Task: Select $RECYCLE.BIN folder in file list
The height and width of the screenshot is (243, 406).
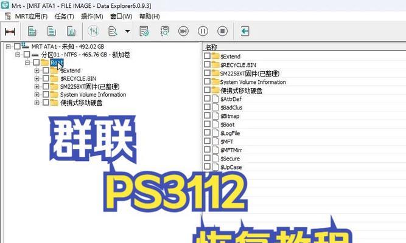Action: click(238, 65)
